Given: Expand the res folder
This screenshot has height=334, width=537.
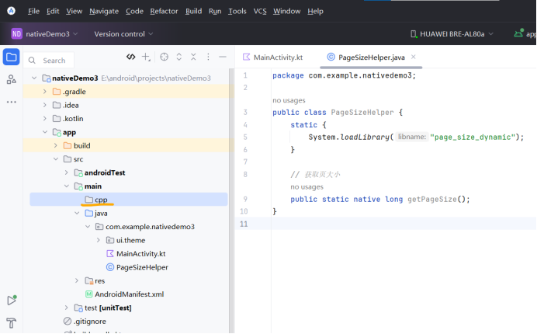Looking at the screenshot, I should 77,281.
